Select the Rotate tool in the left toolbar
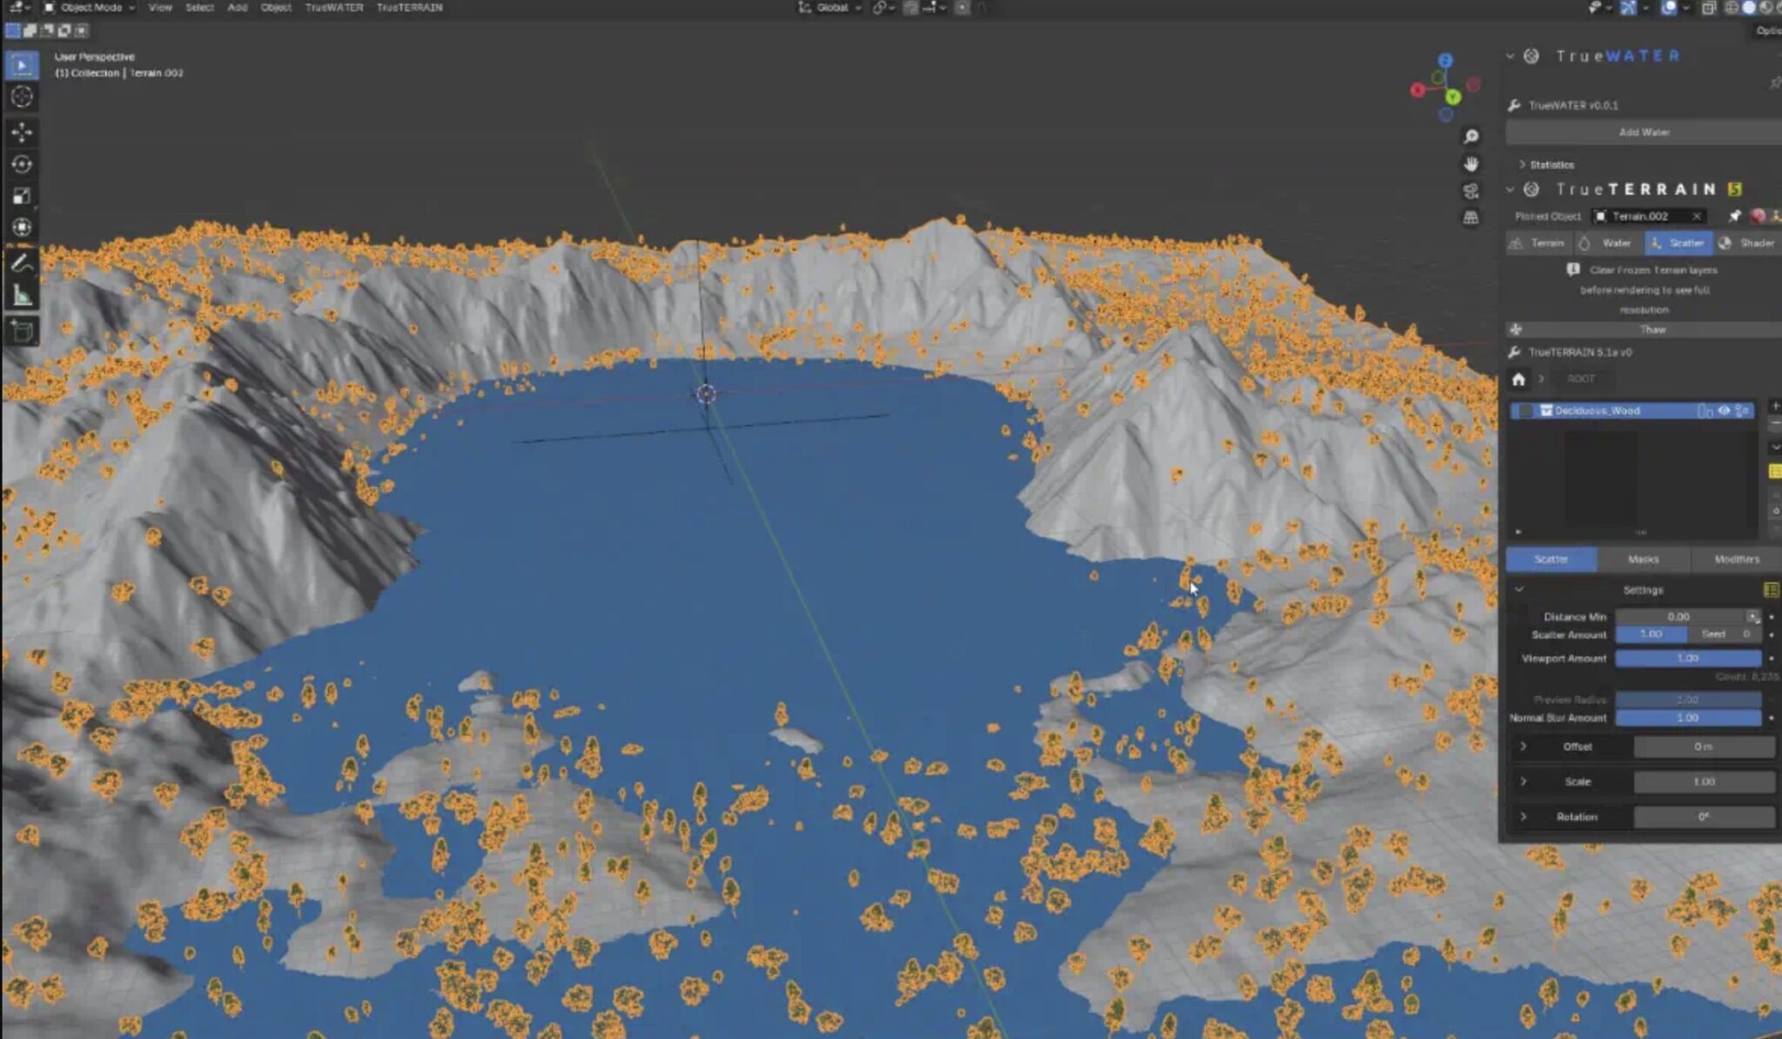This screenshot has height=1039, width=1782. click(22, 162)
